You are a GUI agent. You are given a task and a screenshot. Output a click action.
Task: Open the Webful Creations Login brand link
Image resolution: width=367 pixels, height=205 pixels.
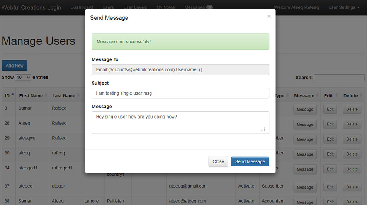click(31, 8)
